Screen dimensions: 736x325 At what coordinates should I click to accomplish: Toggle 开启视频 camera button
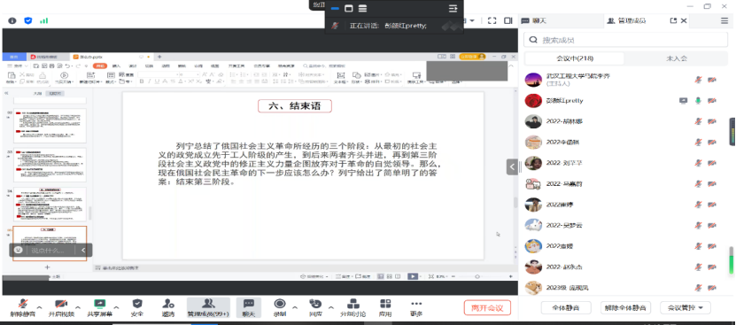tap(61, 307)
